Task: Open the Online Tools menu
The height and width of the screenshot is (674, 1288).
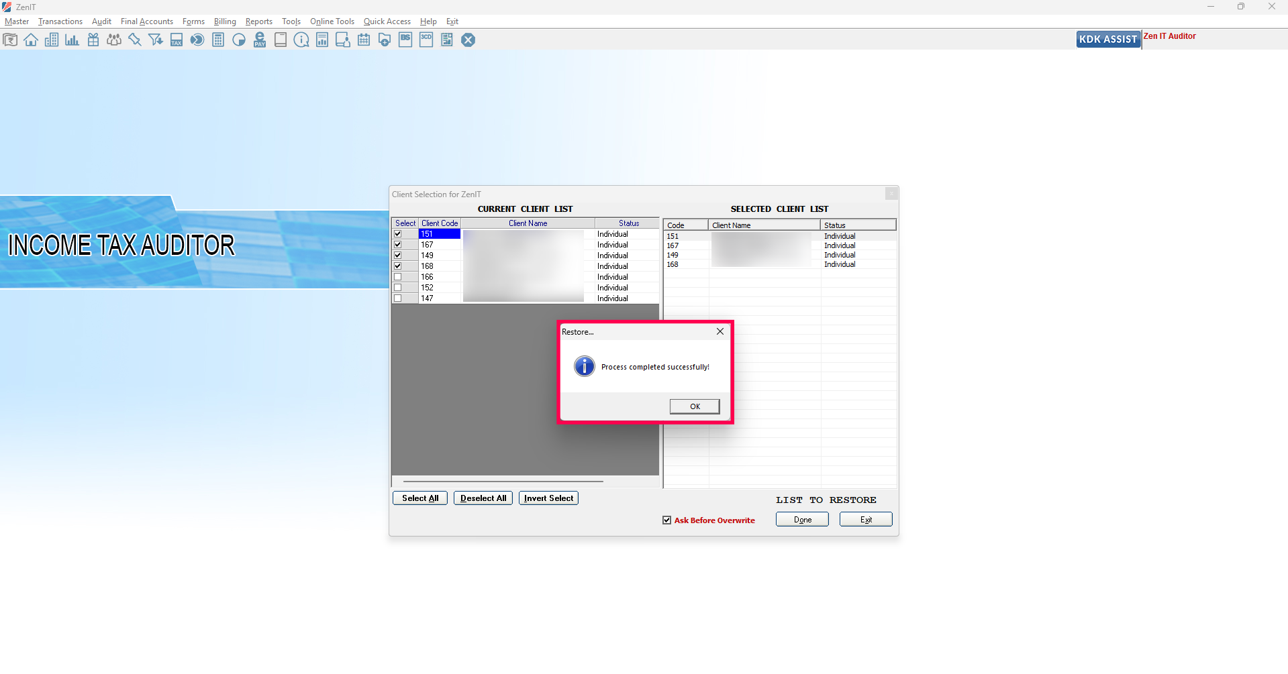Action: [x=332, y=21]
